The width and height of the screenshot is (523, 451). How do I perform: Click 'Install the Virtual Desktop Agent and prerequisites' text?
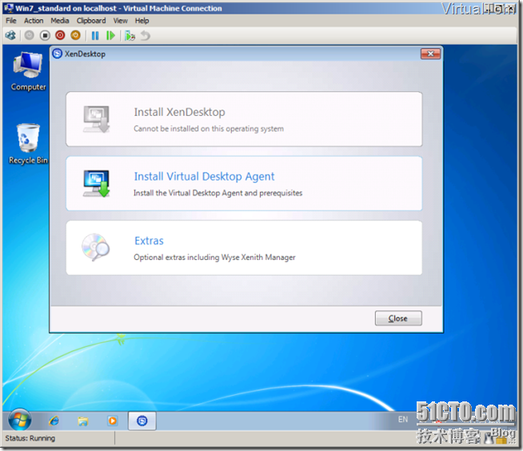coord(218,193)
